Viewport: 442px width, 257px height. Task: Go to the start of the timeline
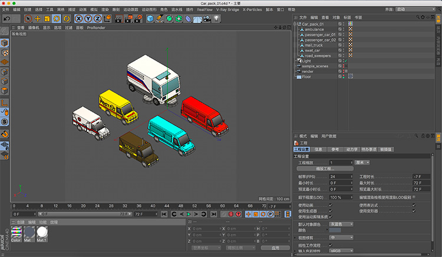[164, 214]
